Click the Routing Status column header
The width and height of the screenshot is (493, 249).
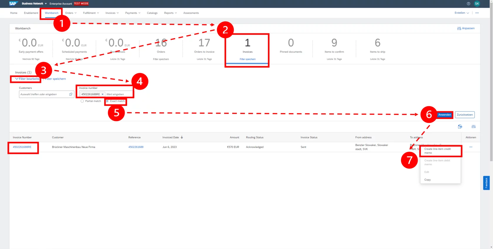[255, 137]
